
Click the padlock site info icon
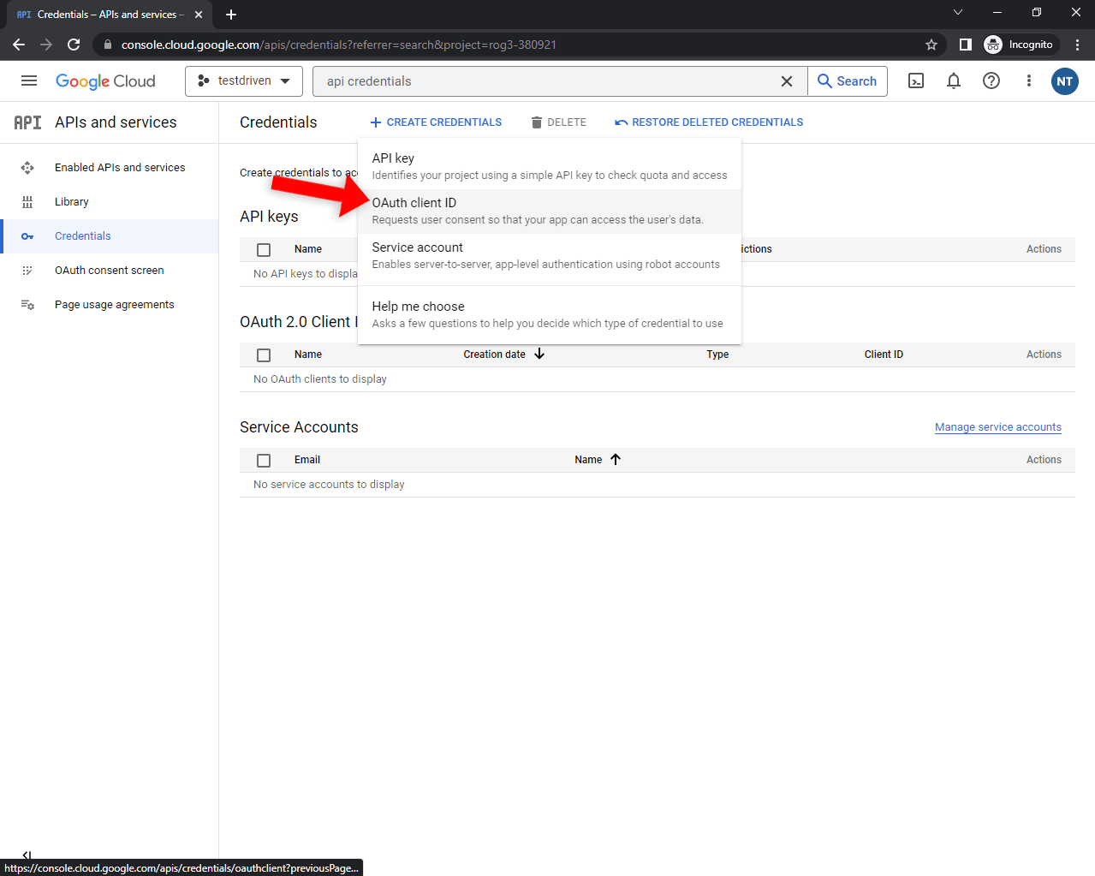[x=108, y=45]
